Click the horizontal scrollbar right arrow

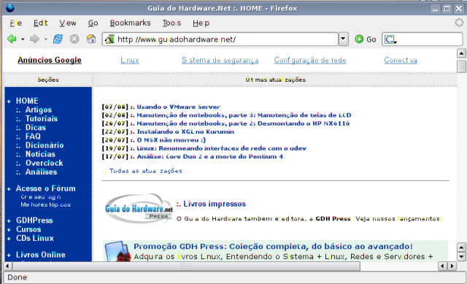(x=452, y=266)
